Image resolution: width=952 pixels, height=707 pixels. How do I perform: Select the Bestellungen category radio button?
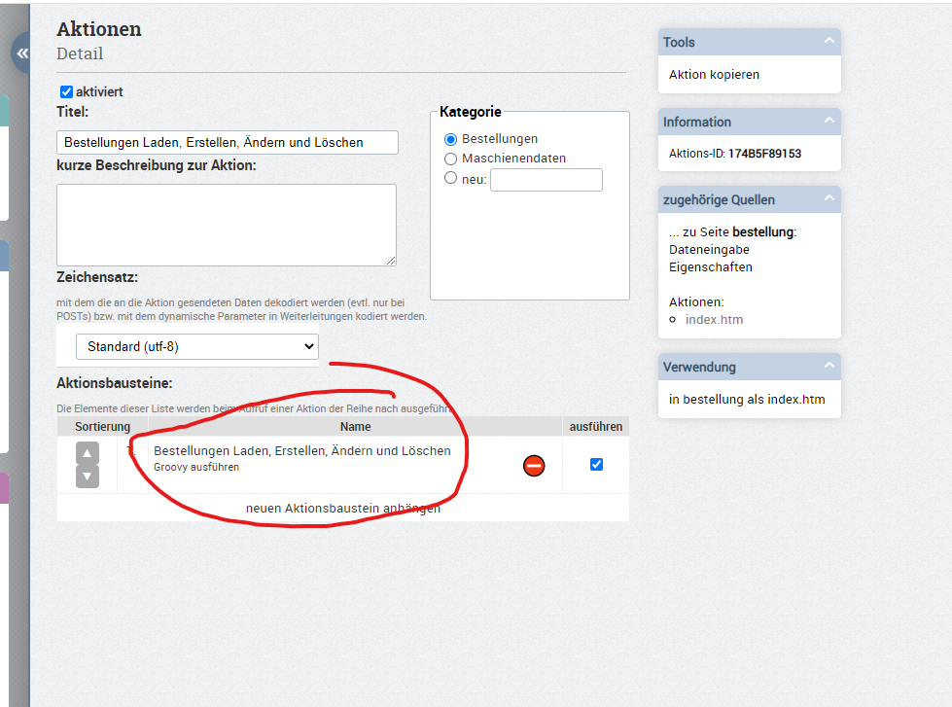(450, 139)
